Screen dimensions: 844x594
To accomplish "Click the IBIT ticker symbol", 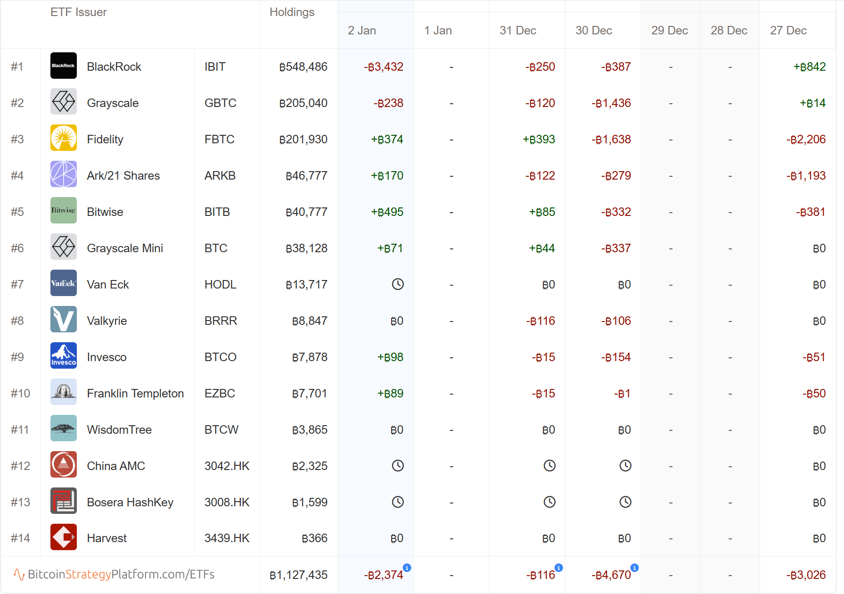I will click(x=215, y=67).
